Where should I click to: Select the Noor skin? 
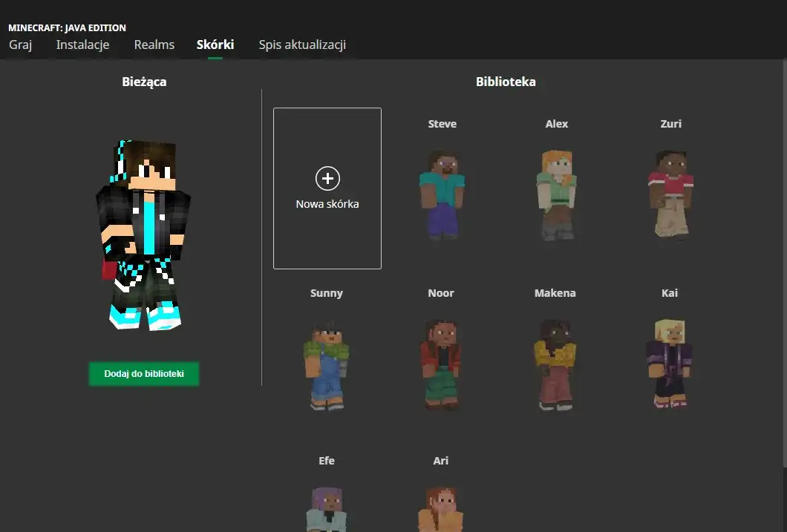click(x=440, y=364)
